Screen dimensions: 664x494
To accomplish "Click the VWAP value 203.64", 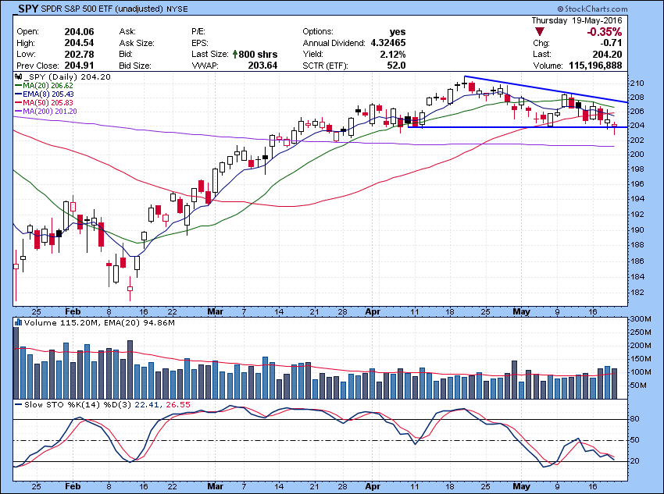I will 262,66.
